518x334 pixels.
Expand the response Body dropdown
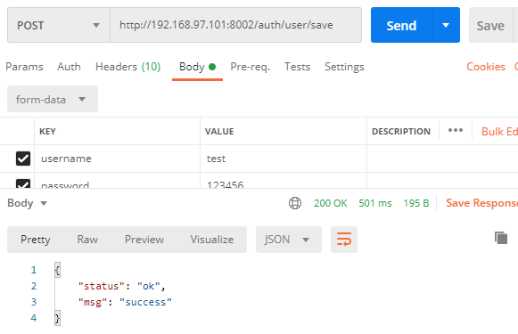click(x=27, y=203)
